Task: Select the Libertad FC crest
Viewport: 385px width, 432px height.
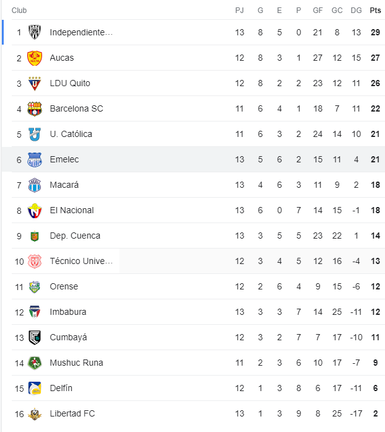Action: coord(35,413)
